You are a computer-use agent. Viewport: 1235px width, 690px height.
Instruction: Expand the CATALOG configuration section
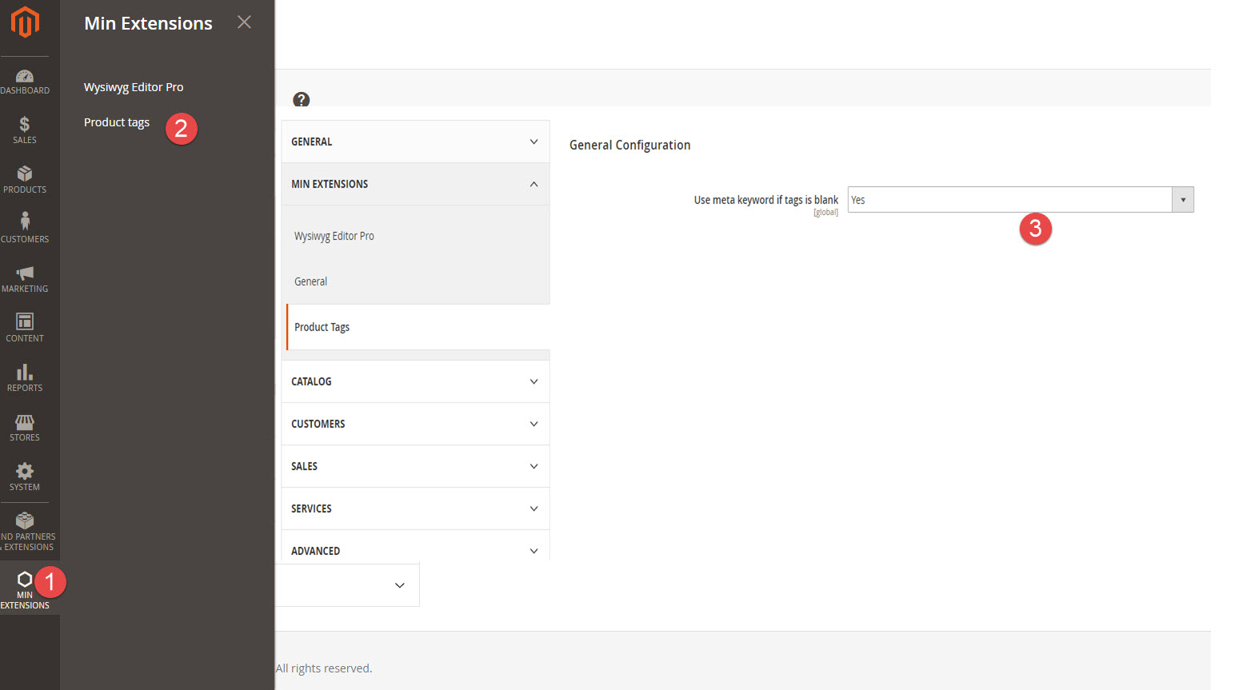pos(415,381)
